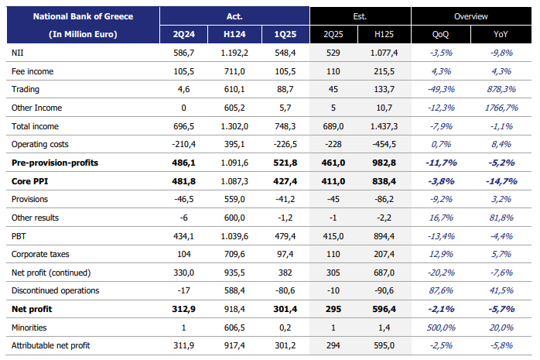Select the QoQ column header

click(x=440, y=34)
